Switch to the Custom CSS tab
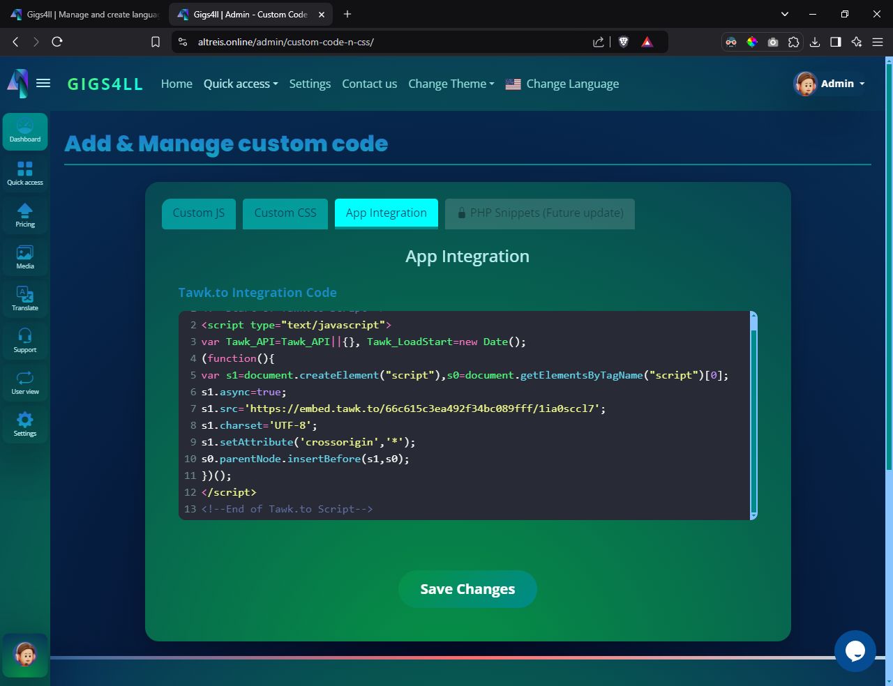Image resolution: width=893 pixels, height=686 pixels. click(285, 213)
